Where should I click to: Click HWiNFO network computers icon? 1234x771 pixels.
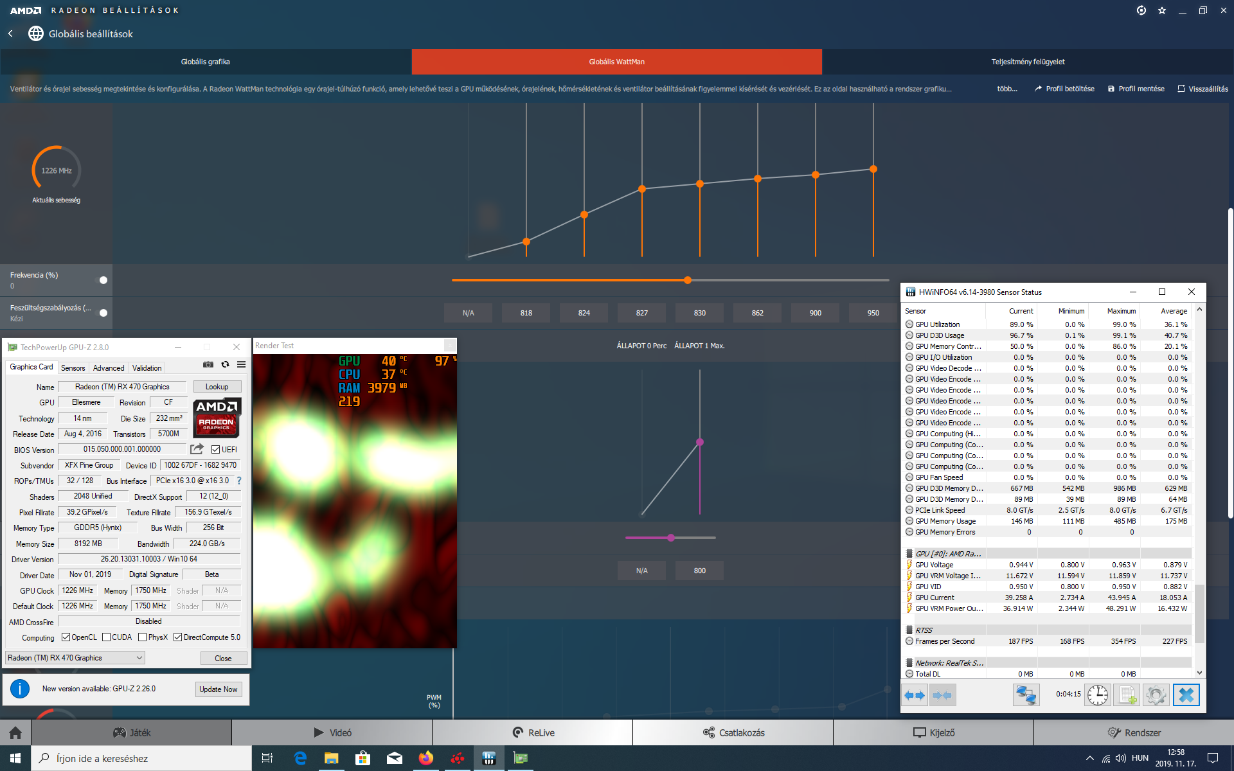1026,695
